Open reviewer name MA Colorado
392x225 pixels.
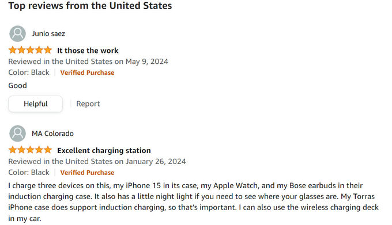(52, 134)
